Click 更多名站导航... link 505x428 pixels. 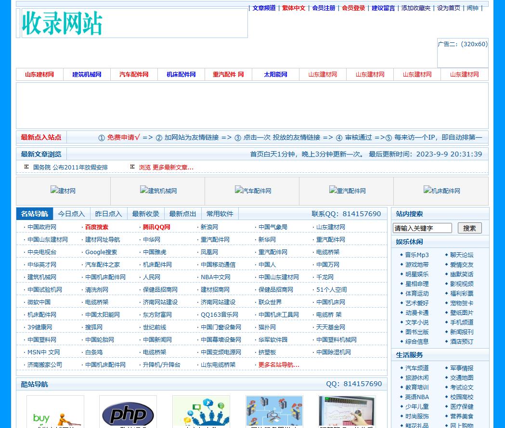click(279, 365)
